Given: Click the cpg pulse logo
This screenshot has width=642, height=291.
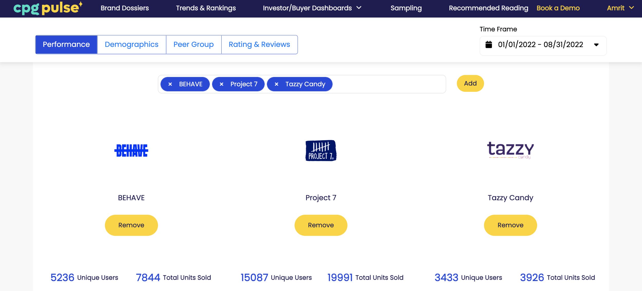Looking at the screenshot, I should (48, 8).
